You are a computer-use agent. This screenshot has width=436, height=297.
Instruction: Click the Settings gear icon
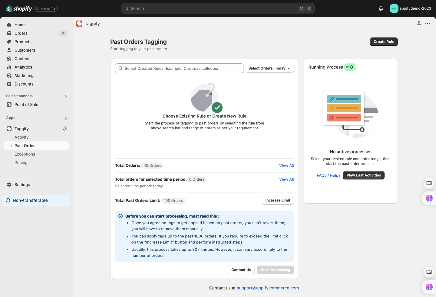pyautogui.click(x=9, y=185)
